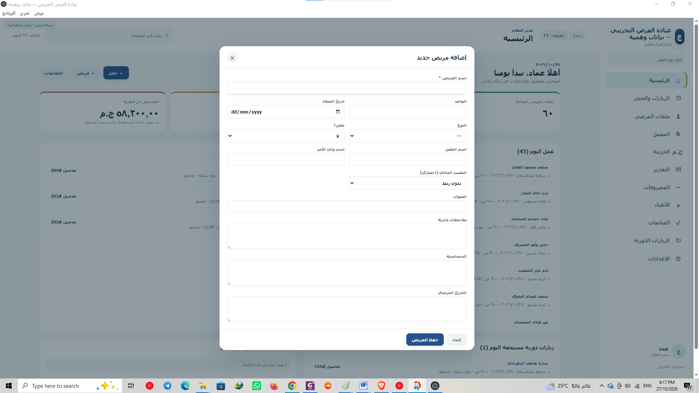This screenshot has height=393, width=699.
Task: Close the إضافة مريض جديد dialog with the X
Action: [232, 57]
